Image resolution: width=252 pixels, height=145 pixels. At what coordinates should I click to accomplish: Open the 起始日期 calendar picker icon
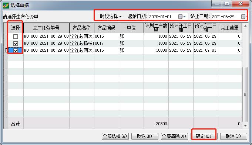tap(180, 17)
